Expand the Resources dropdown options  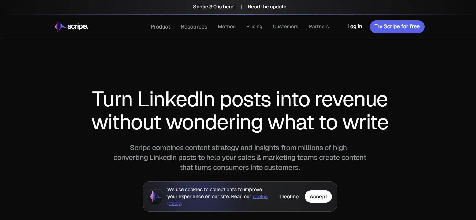coord(194,26)
